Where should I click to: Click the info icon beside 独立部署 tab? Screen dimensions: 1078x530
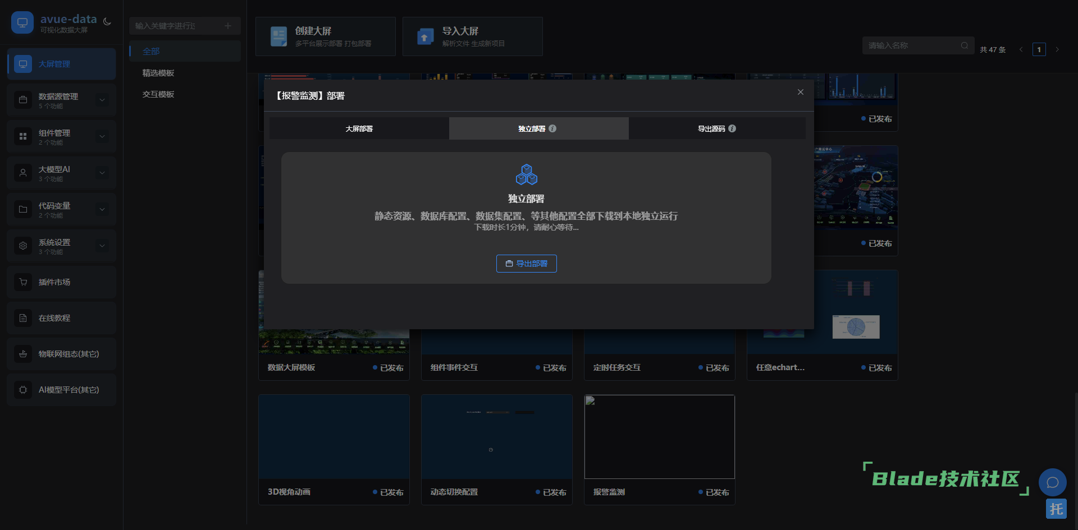[x=552, y=128]
